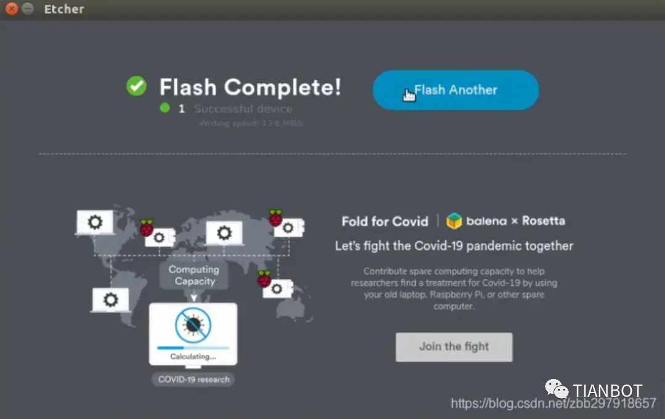Screen dimensions: 665x419
Task: Click the top-left laptop gear icon
Action: pos(95,222)
